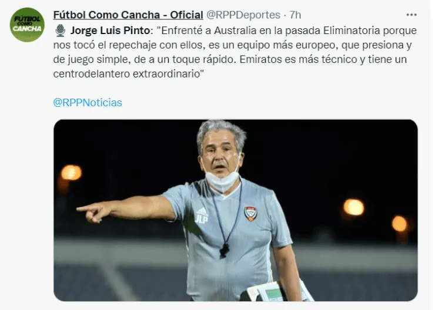Click the team crest badge on the shirt

click(x=250, y=214)
